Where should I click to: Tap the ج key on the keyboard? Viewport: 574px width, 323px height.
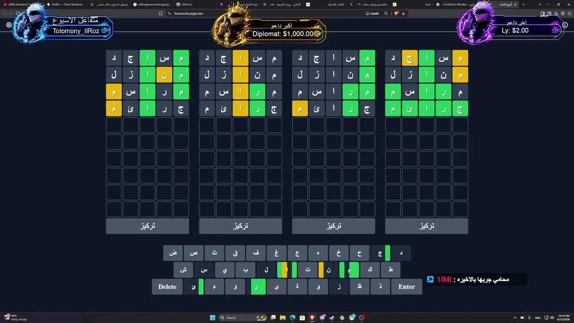[380, 253]
